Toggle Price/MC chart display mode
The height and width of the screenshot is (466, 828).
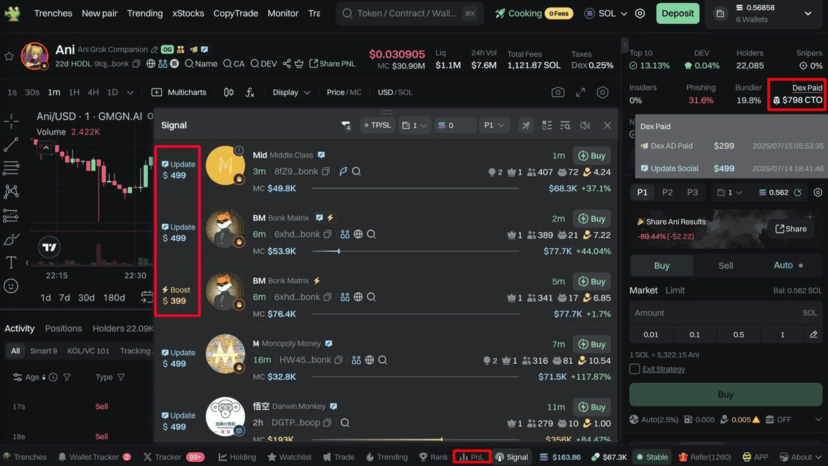click(344, 93)
